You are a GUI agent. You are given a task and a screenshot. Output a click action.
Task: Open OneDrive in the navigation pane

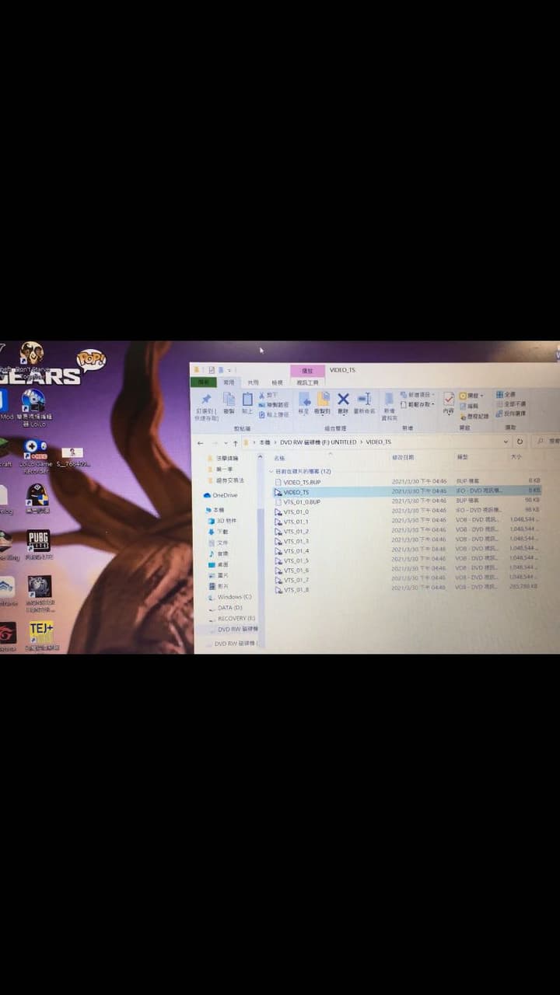[221, 495]
